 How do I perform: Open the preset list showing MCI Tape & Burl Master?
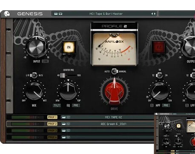pyautogui.click(x=106, y=14)
